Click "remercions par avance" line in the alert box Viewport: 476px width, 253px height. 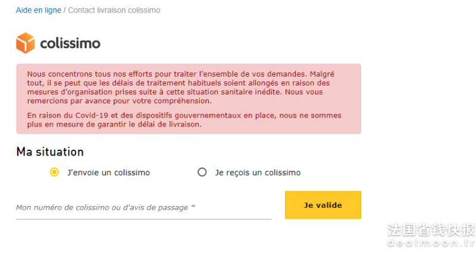(120, 101)
